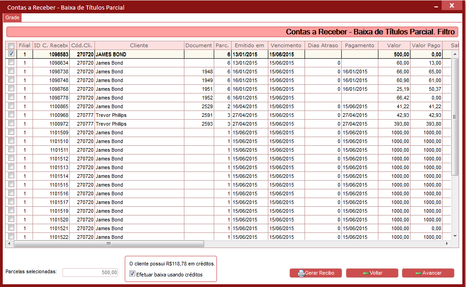The image size is (466, 287).
Task: Click the value 25,19 in Valor column
Action: 403,89
